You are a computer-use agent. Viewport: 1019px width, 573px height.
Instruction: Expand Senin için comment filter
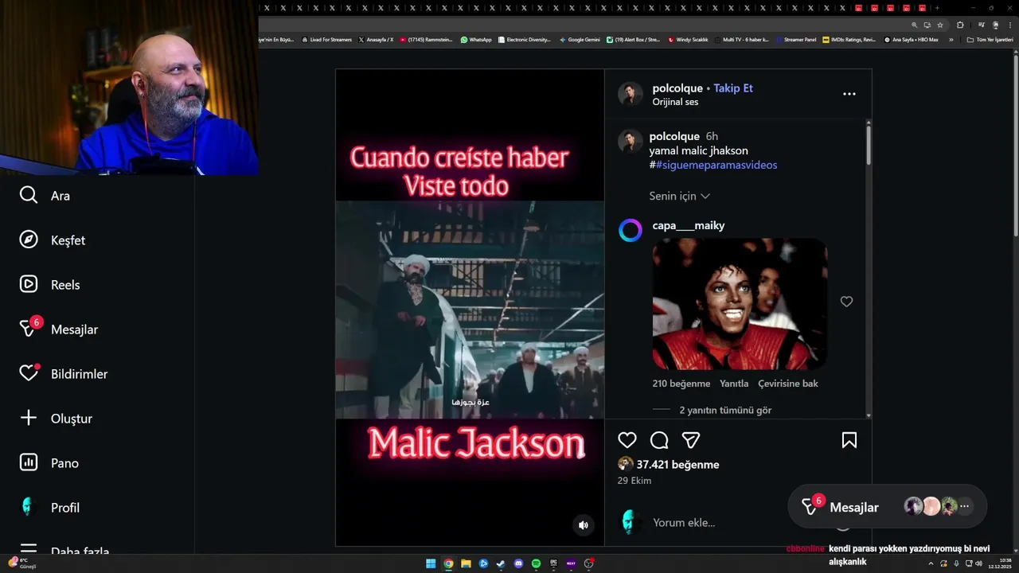[x=679, y=196]
